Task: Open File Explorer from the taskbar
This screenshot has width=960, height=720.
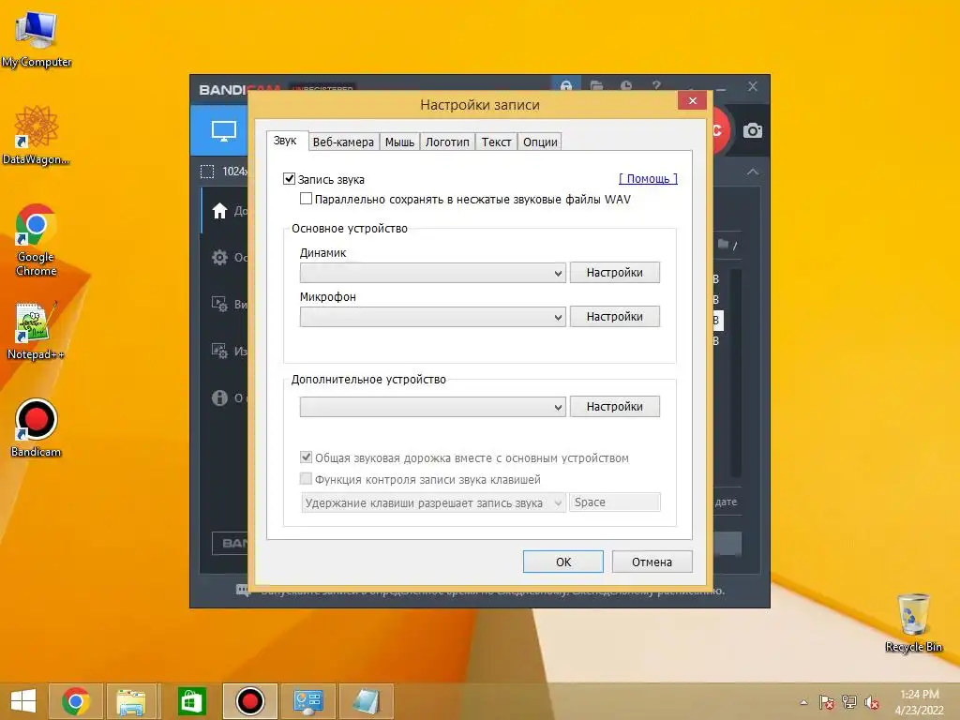Action: click(131, 701)
